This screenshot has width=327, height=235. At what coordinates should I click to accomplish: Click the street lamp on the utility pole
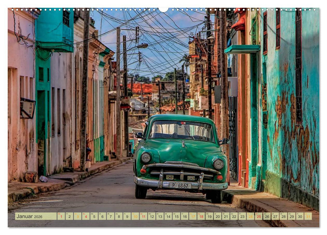[x=142, y=46]
